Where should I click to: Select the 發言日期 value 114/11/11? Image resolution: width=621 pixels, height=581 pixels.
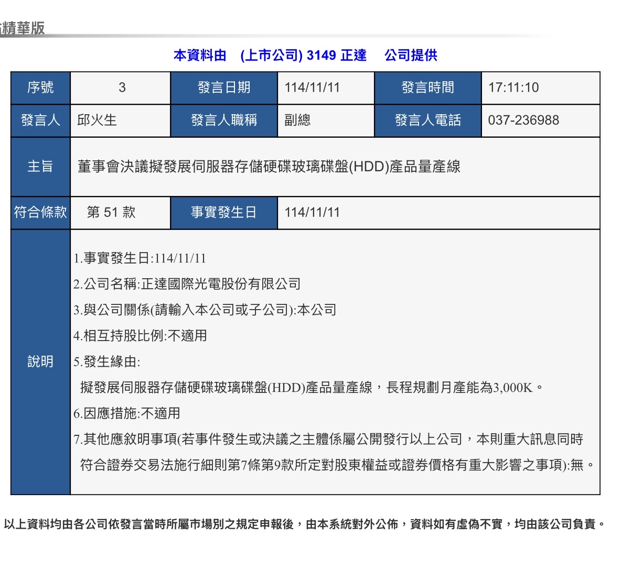coord(312,87)
